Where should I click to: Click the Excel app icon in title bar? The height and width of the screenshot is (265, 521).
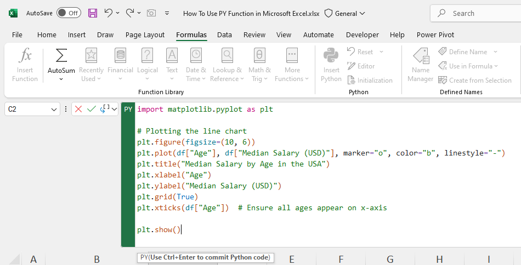coord(13,13)
